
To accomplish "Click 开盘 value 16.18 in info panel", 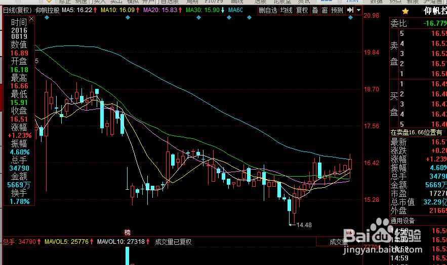I will tap(19, 70).
